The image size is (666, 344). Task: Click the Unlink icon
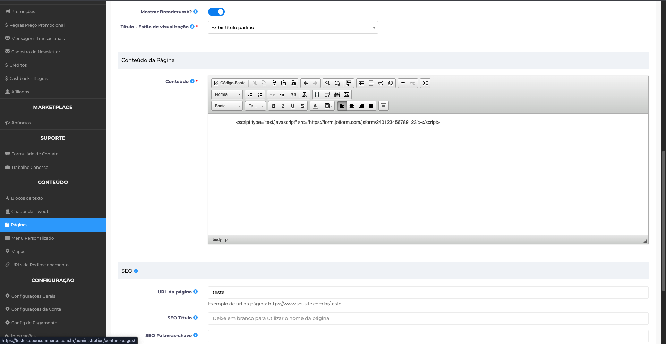coord(413,83)
